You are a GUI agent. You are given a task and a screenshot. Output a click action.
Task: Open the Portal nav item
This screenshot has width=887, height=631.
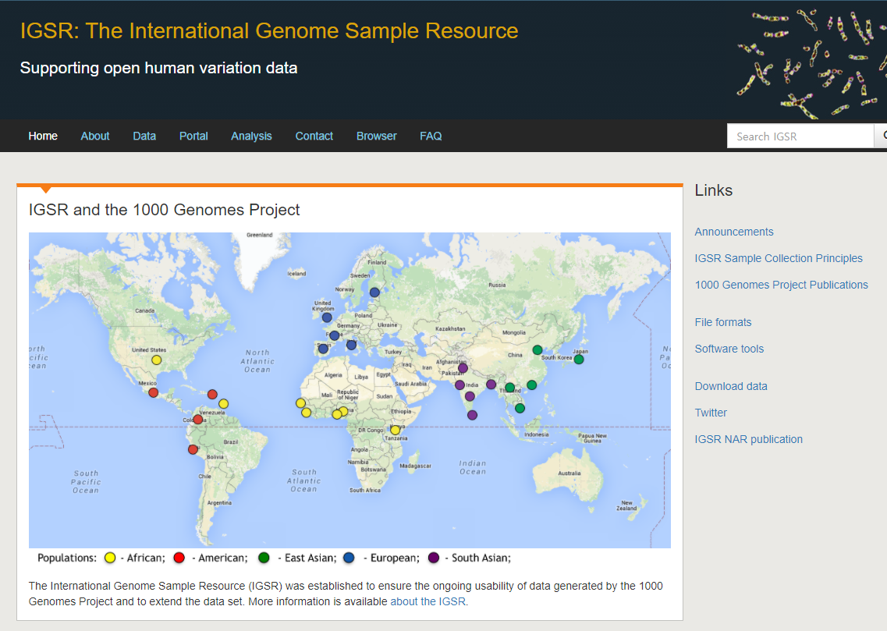pos(193,136)
